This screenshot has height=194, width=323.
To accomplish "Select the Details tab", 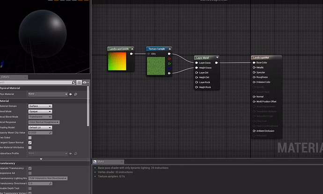I will 14,77.
